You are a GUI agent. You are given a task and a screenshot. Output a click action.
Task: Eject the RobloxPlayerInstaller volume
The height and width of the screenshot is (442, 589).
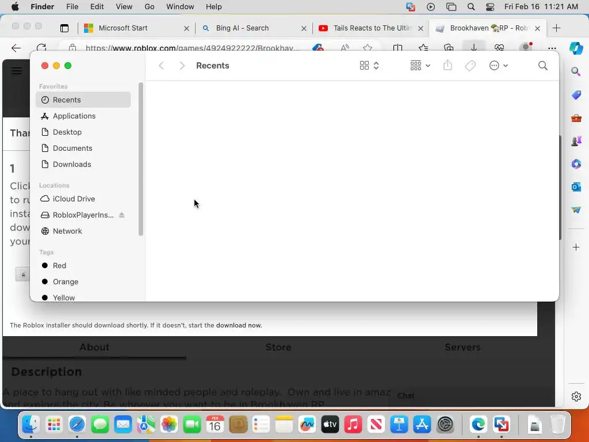click(x=122, y=215)
